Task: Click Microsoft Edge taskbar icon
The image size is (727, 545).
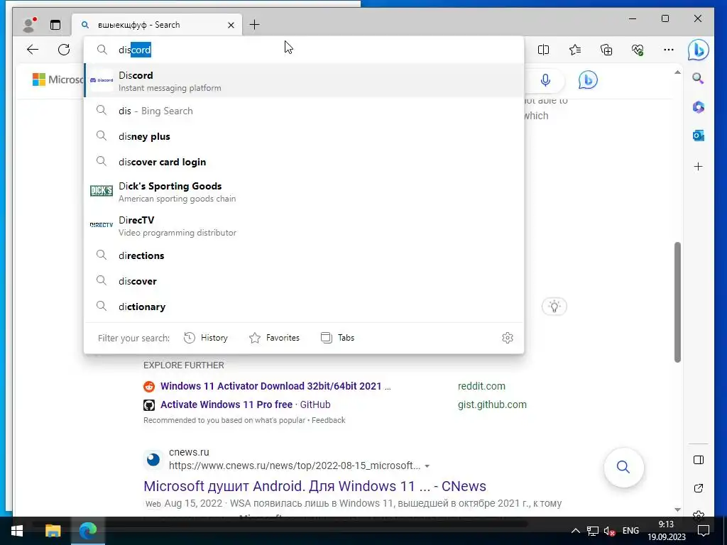Action: [87, 531]
